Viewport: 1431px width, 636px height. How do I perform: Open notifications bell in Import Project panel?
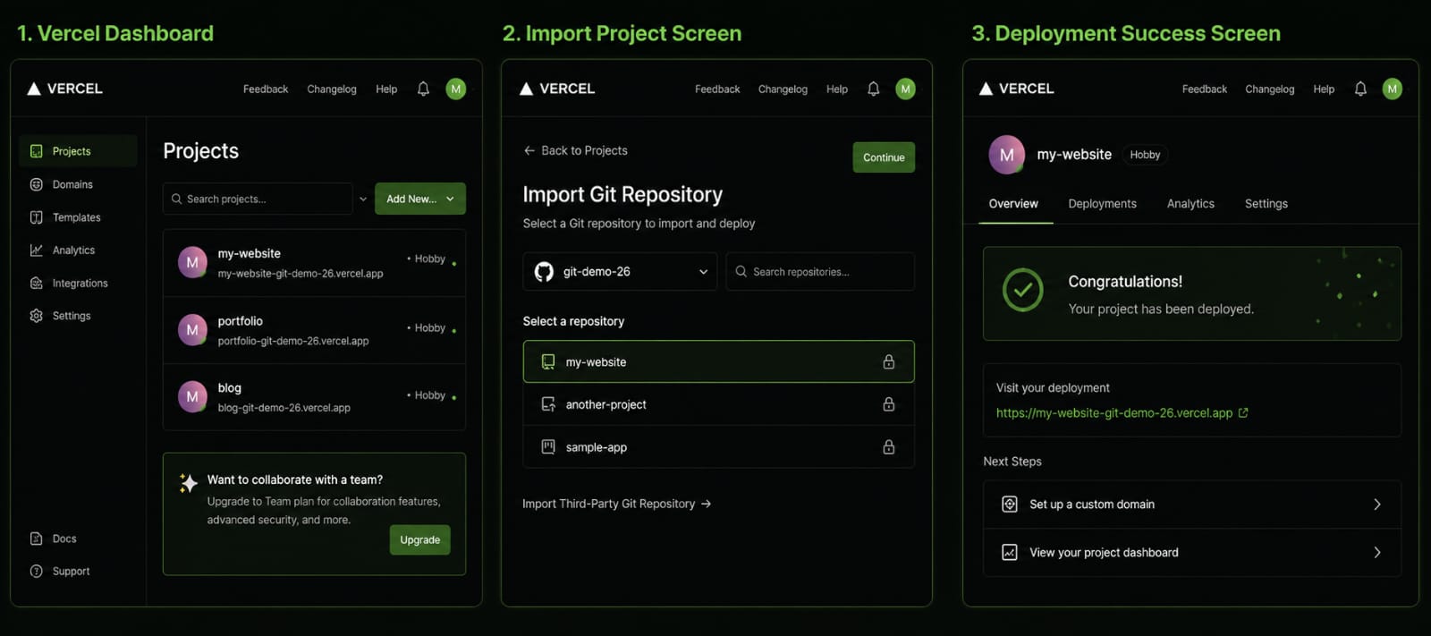[874, 89]
